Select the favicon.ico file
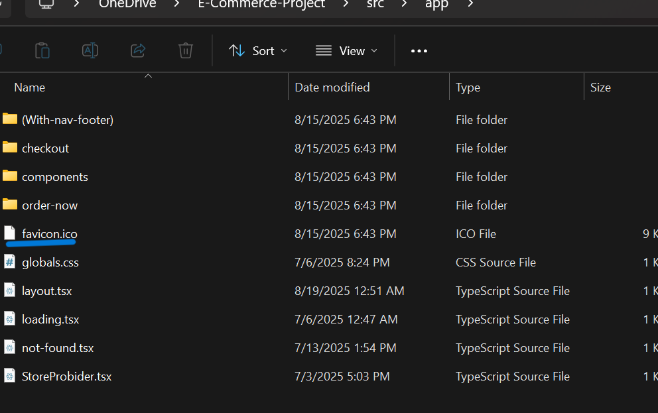 click(50, 234)
